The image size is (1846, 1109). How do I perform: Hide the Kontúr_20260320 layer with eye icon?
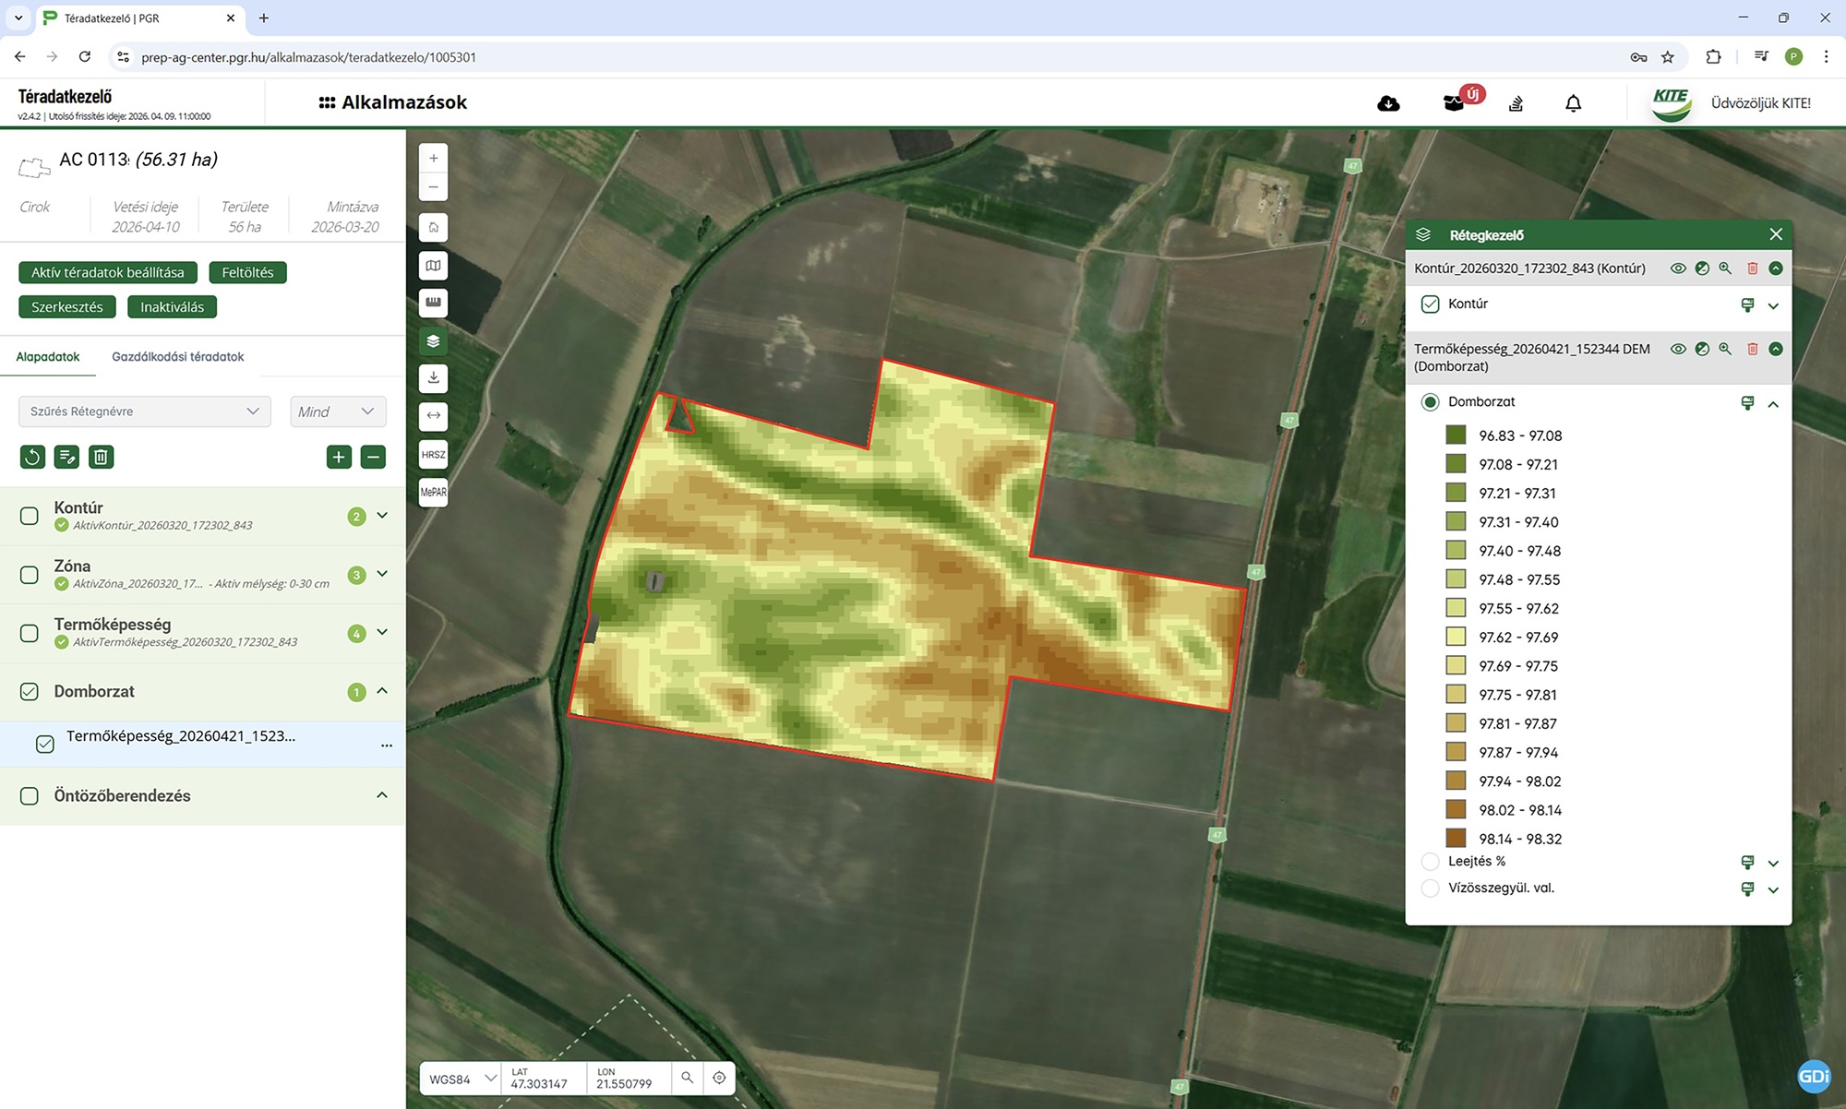1678,268
